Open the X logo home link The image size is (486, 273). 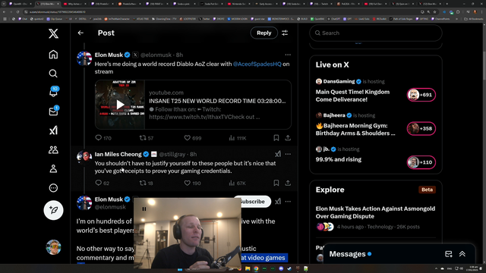click(x=53, y=33)
